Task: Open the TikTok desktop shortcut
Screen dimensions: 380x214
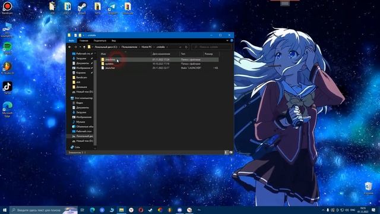Action: click(x=7, y=88)
